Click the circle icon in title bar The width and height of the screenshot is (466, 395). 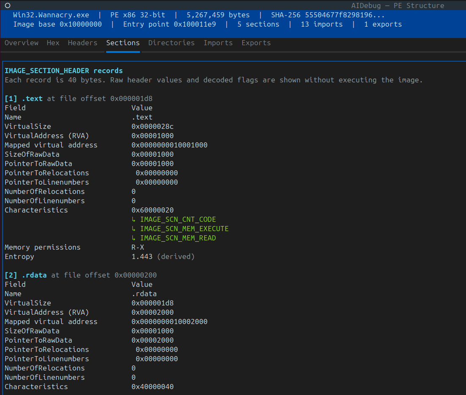point(8,5)
